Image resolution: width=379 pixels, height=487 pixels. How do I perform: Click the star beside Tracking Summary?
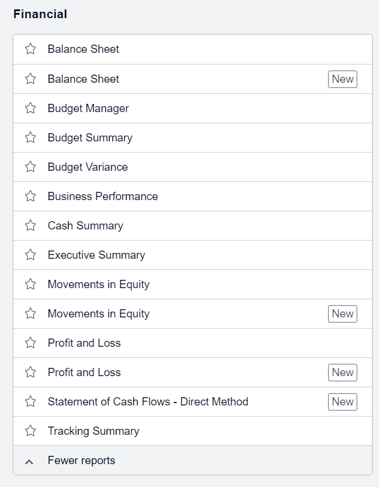click(x=30, y=431)
